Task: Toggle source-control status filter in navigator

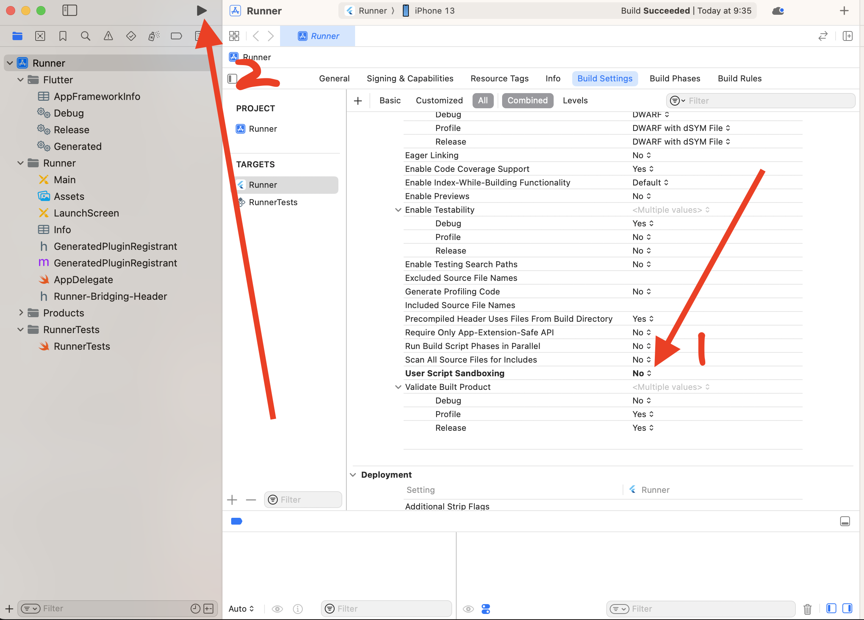Action: pos(208,609)
